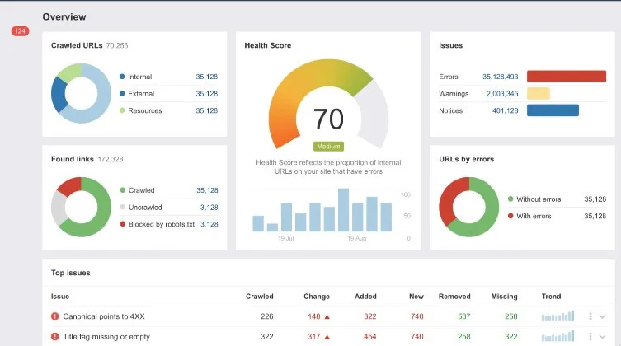The width and height of the screenshot is (621, 346).
Task: Open the Warnings count 2,003,345
Action: pyautogui.click(x=502, y=94)
